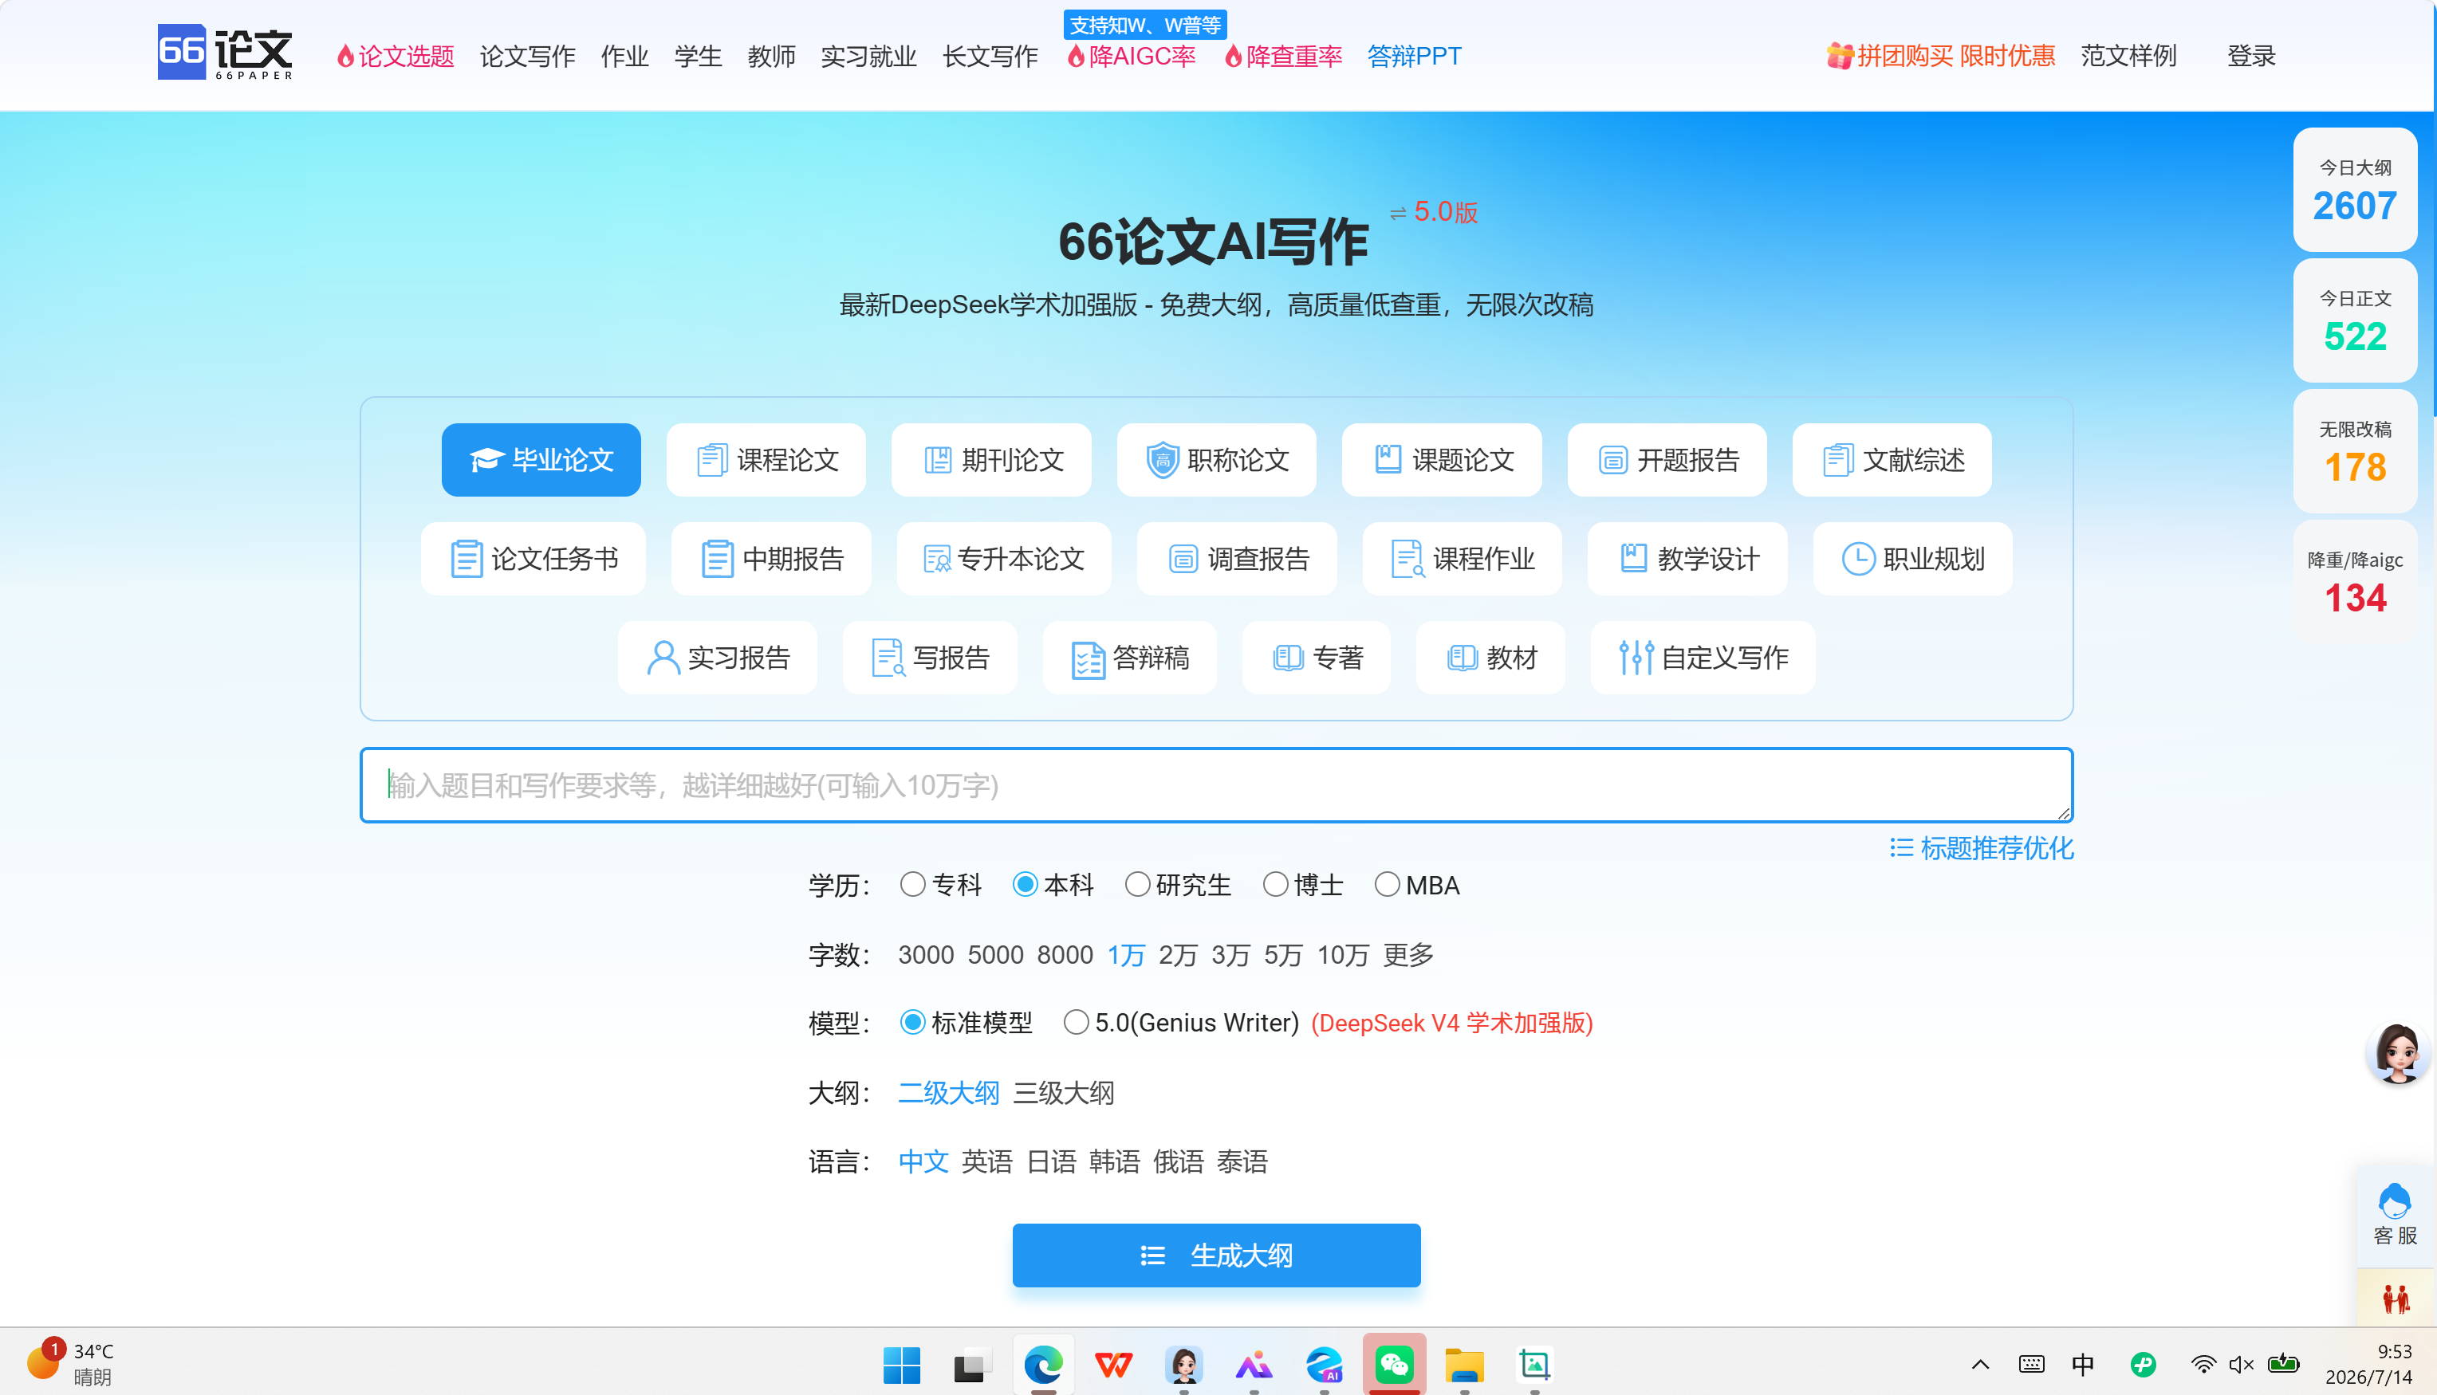Open 标题推荐优化 title suggestions
The height and width of the screenshot is (1395, 2437).
click(x=1982, y=848)
